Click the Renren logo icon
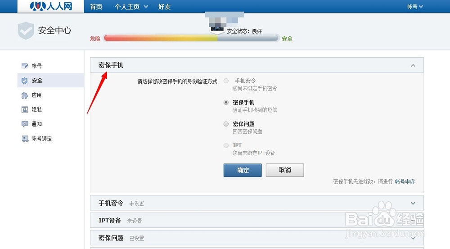Screen dimensions: 450x249 click(38, 6)
